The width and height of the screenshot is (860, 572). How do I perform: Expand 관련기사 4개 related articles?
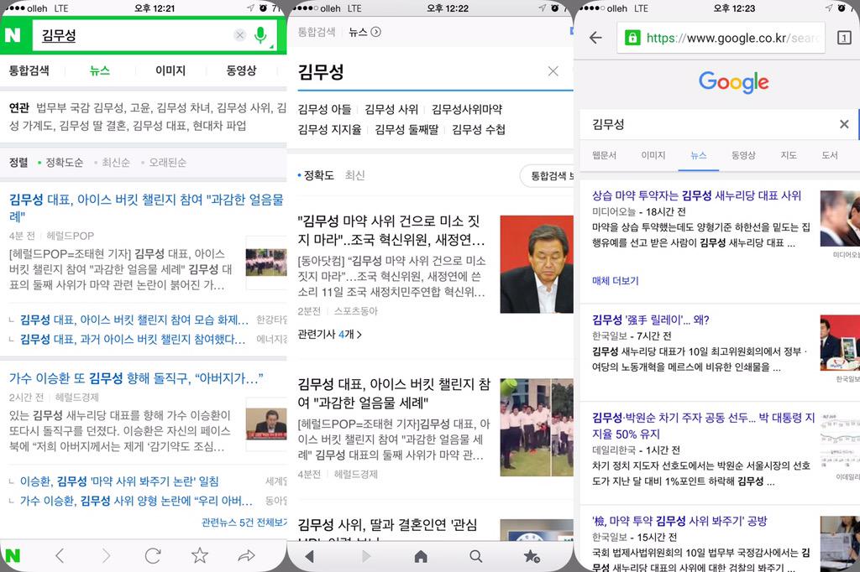click(x=329, y=334)
